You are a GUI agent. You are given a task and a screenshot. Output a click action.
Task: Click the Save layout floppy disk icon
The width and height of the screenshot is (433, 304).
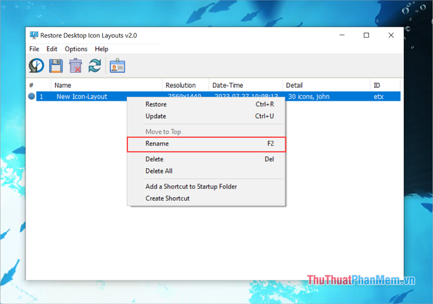pos(56,66)
